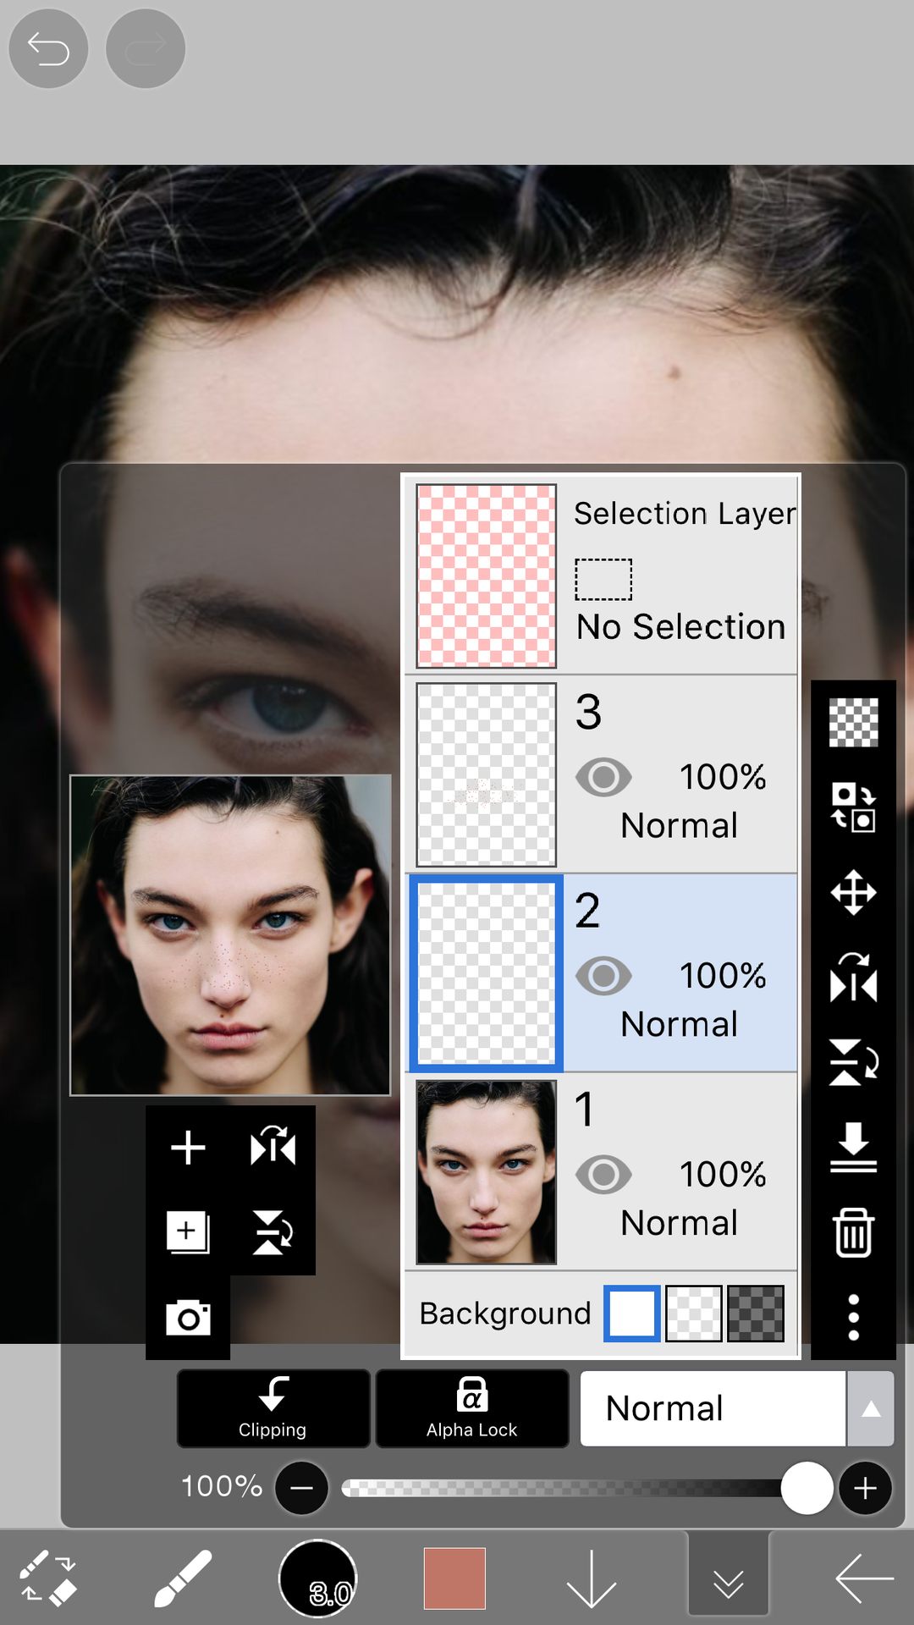This screenshot has height=1625, width=914.
Task: Add new layer with plus icon
Action: click(188, 1148)
